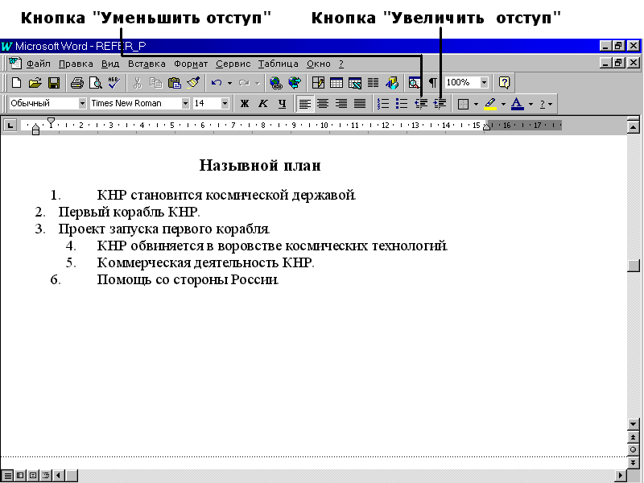Open the Сервис menu

click(233, 64)
